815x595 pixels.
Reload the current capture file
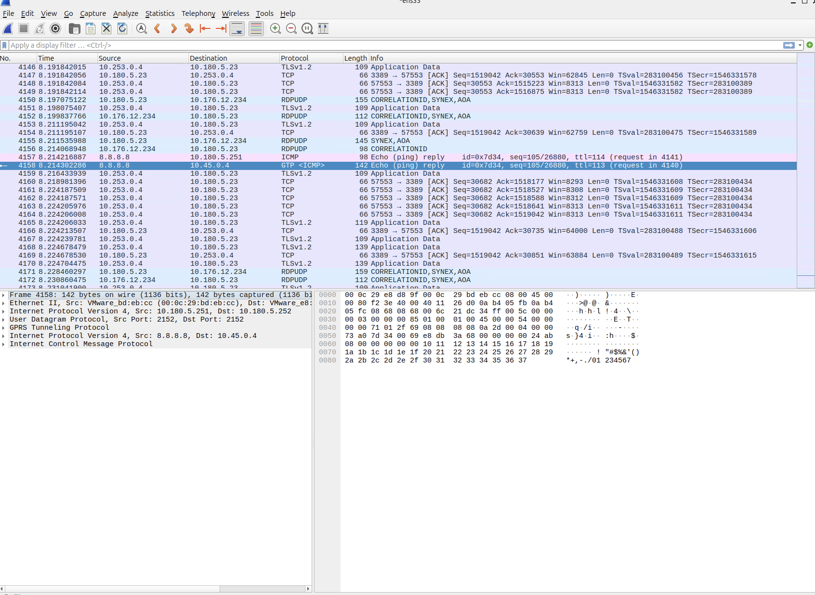tap(122, 29)
